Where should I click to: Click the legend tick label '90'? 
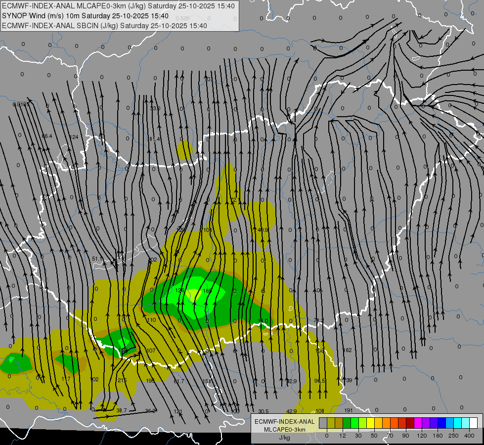coord(405,436)
